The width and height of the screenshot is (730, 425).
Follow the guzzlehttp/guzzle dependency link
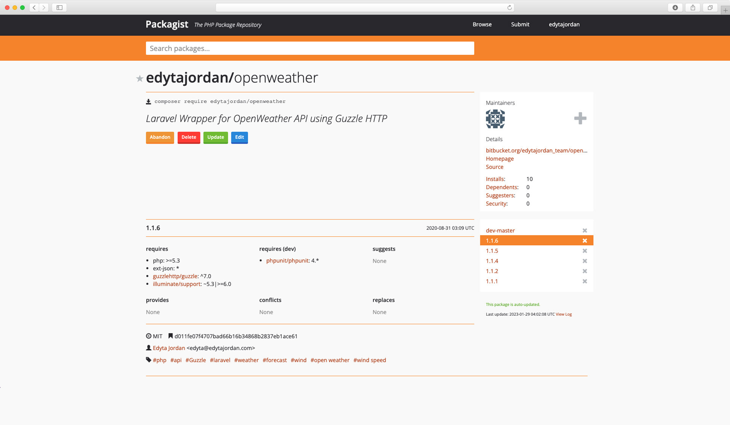point(175,276)
